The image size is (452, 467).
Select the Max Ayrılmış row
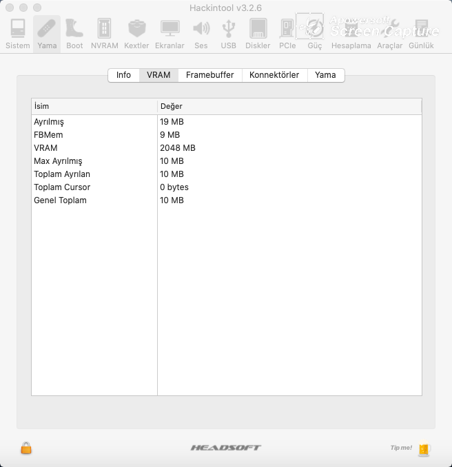pos(227,161)
